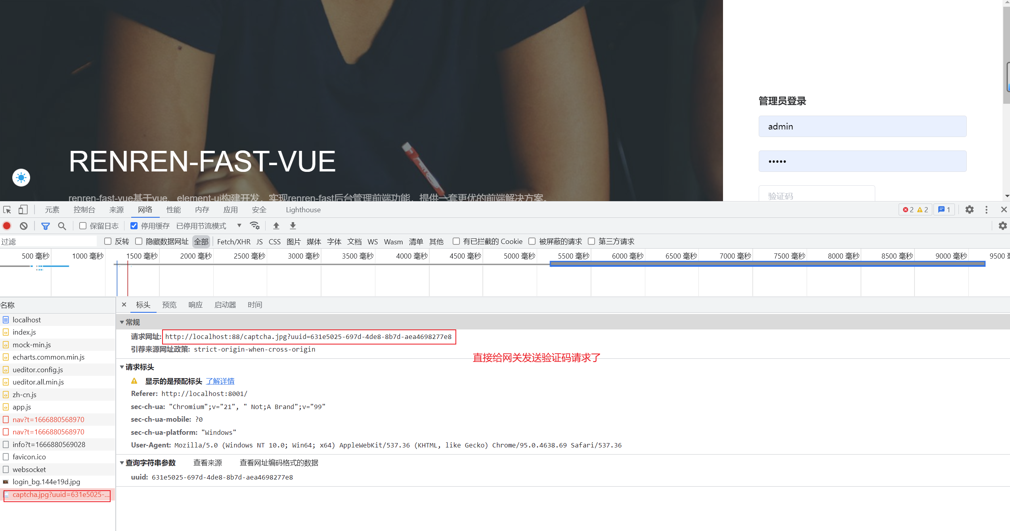Open network search magnifier icon
The image size is (1010, 531).
(62, 226)
